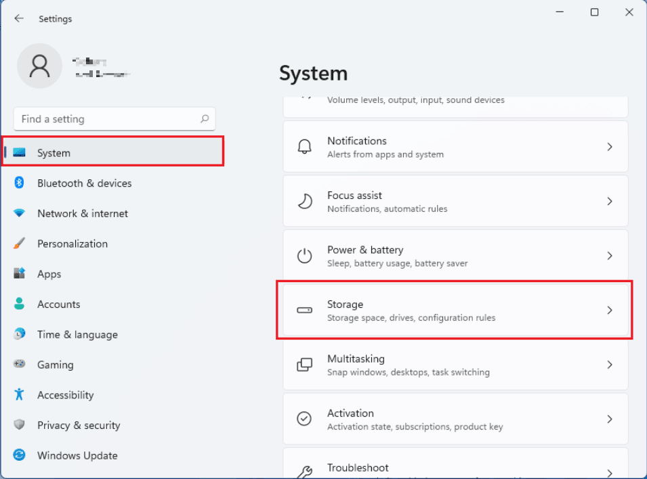This screenshot has width=647, height=479.
Task: Click the Find a setting search box
Action: [x=108, y=119]
